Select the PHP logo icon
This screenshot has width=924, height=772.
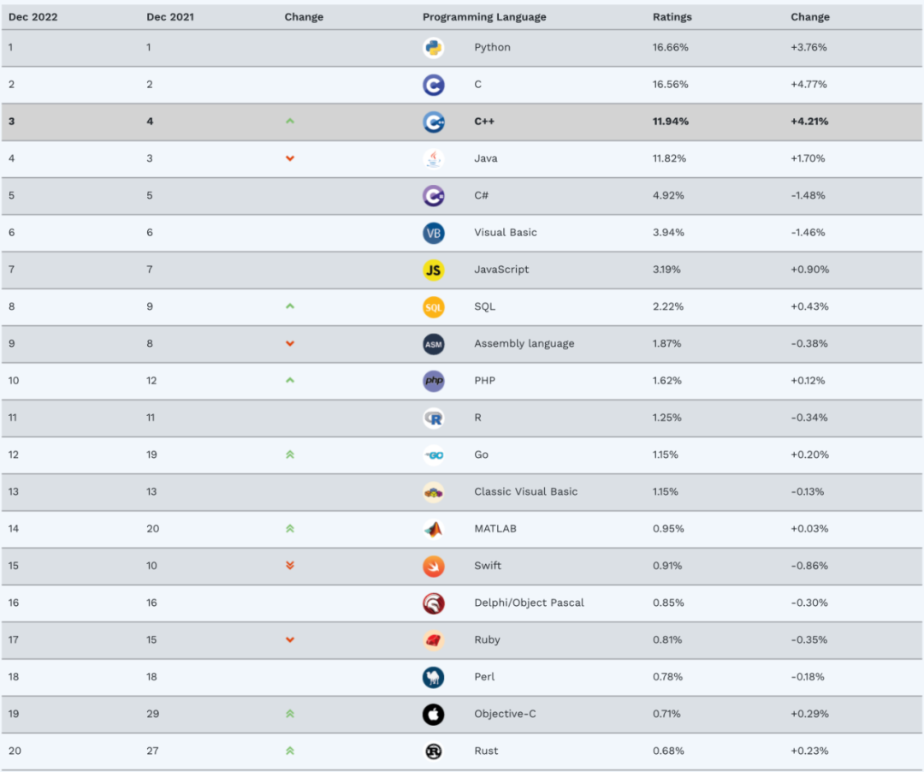tap(433, 381)
